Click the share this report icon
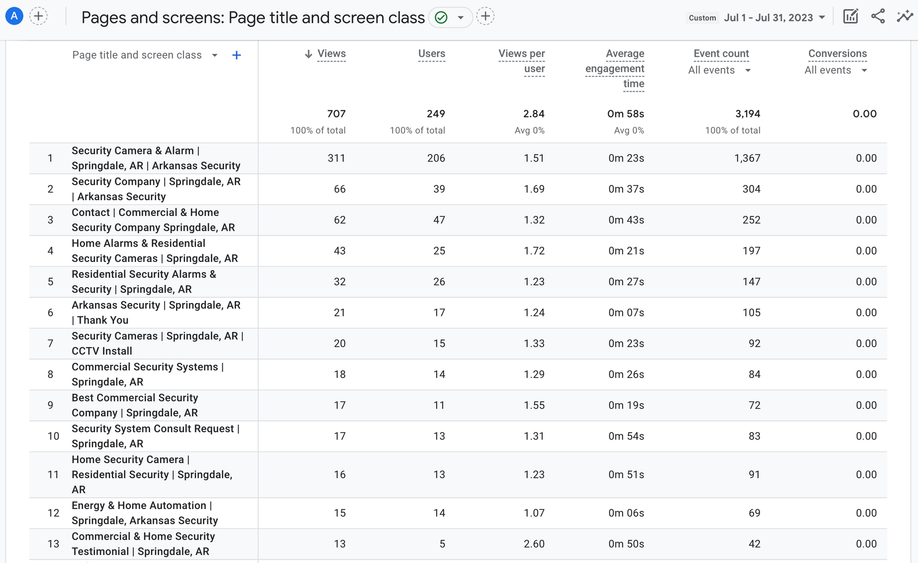Image resolution: width=918 pixels, height=563 pixels. coord(878,17)
